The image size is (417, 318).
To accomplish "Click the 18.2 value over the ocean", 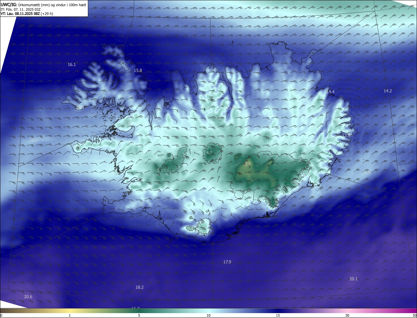I will click(x=139, y=287).
